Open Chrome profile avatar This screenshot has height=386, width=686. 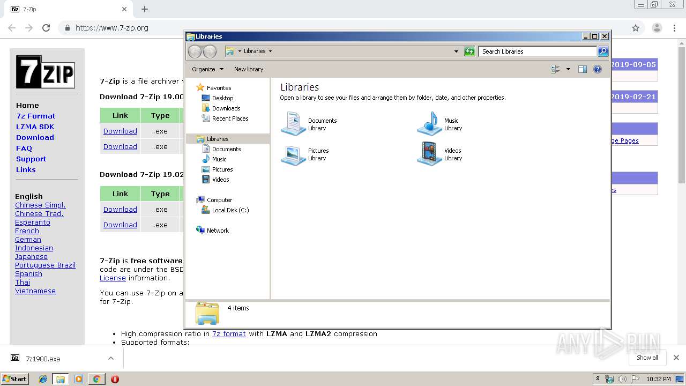(x=657, y=28)
